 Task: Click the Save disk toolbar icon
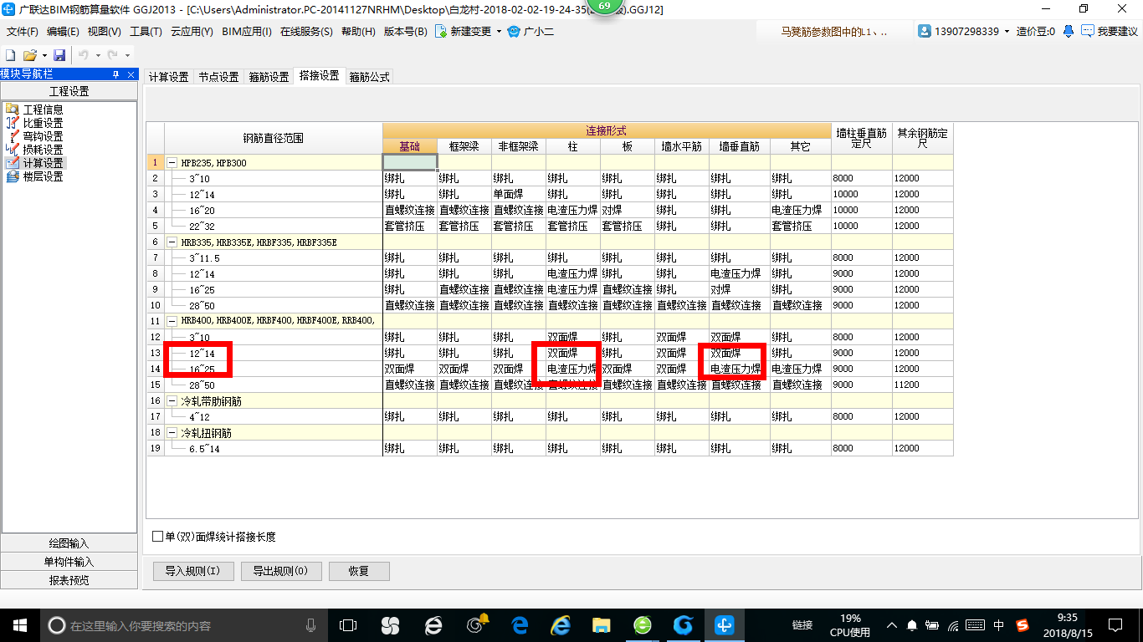pos(59,54)
